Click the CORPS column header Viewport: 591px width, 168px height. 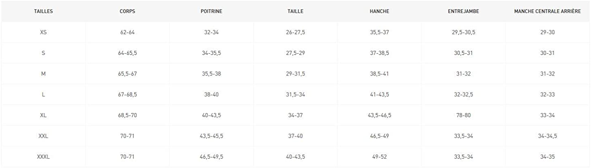pos(127,11)
